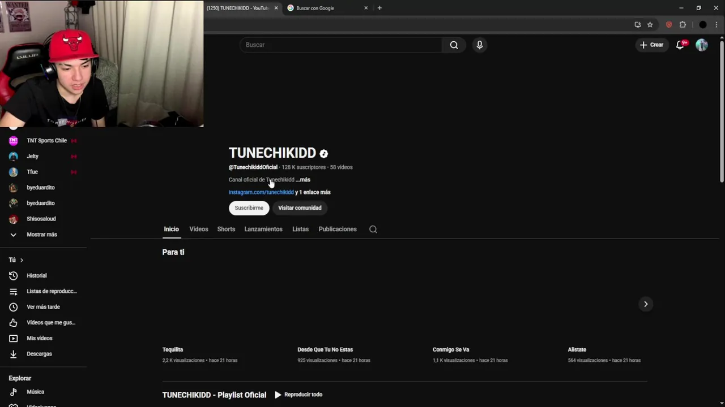
Task: Switch to the Inicio channel tab
Action: (171, 229)
